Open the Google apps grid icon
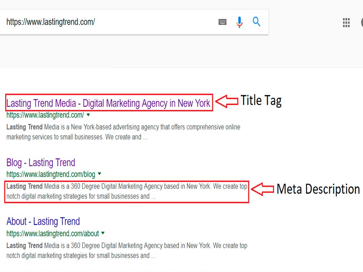Viewport: 363px width, 272px height. tap(346, 22)
